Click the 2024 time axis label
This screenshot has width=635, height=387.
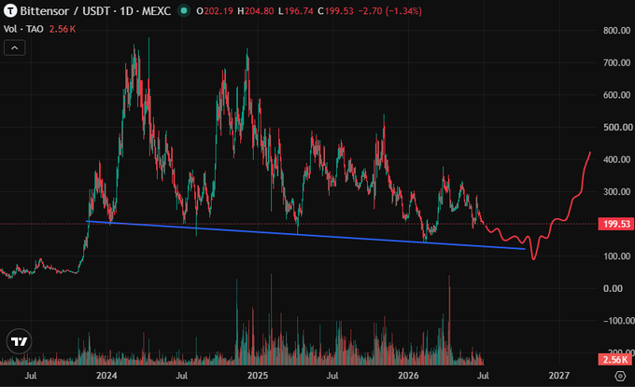[106, 376]
